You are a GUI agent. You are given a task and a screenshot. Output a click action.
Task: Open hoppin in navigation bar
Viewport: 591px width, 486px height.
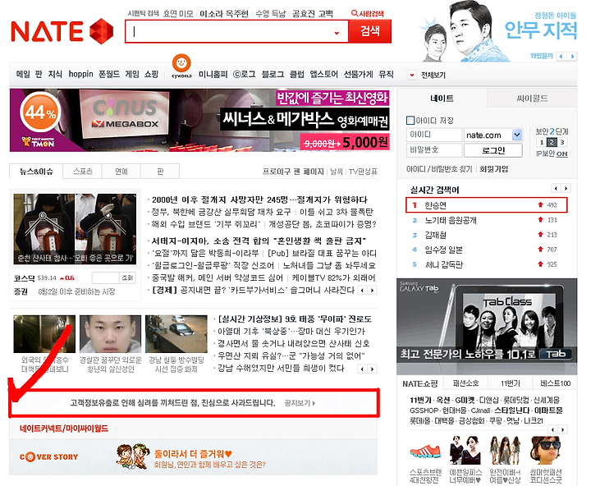coord(80,74)
